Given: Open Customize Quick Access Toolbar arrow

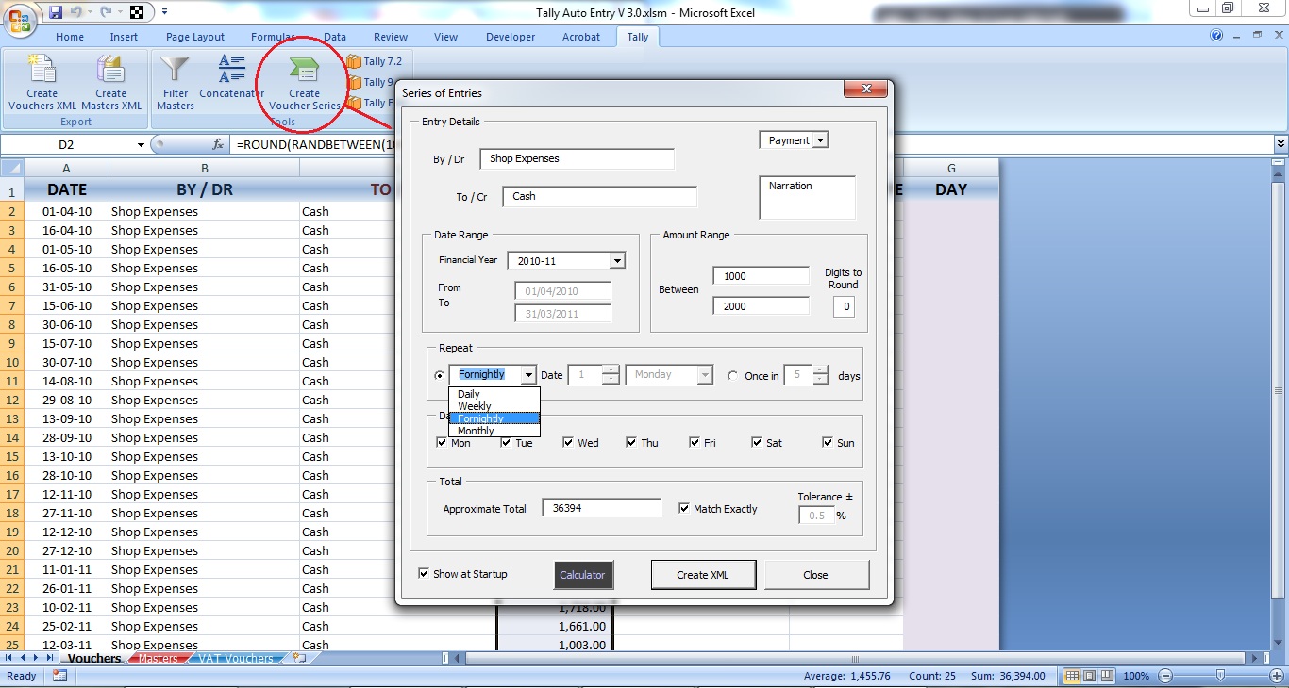Looking at the screenshot, I should (164, 12).
